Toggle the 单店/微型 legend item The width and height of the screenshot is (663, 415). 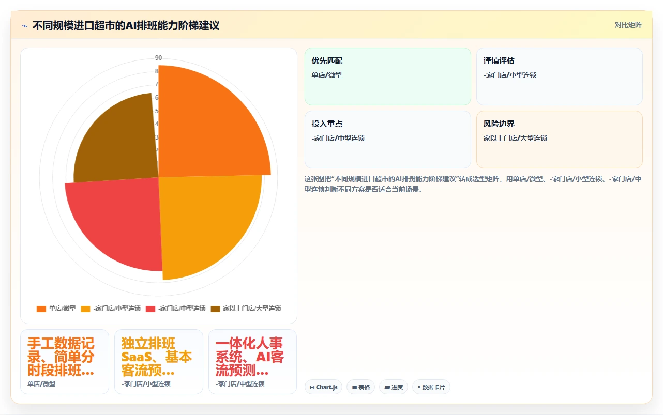(x=56, y=309)
